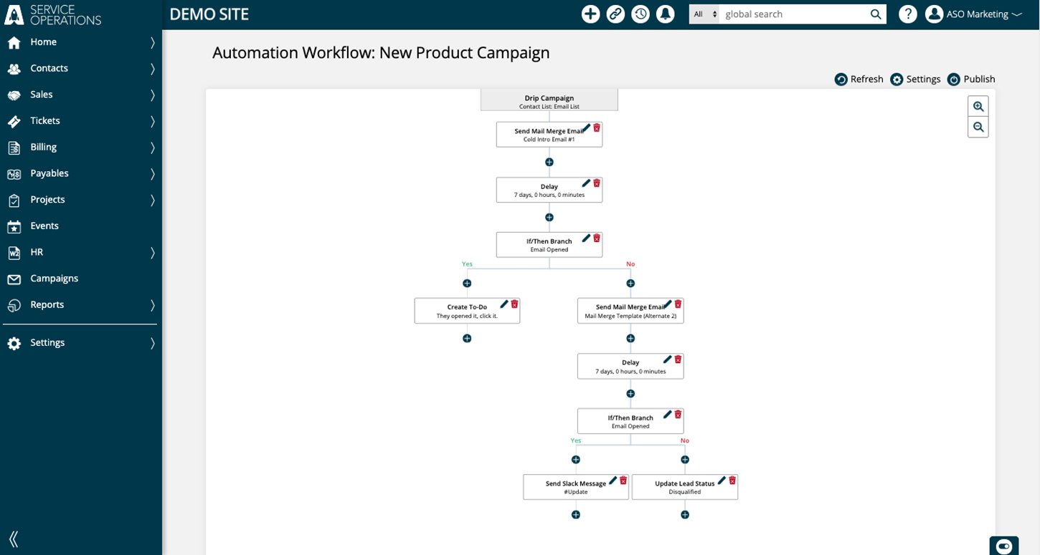Expand the Payables submenu chevron
The height and width of the screenshot is (555, 1040).
(x=152, y=173)
